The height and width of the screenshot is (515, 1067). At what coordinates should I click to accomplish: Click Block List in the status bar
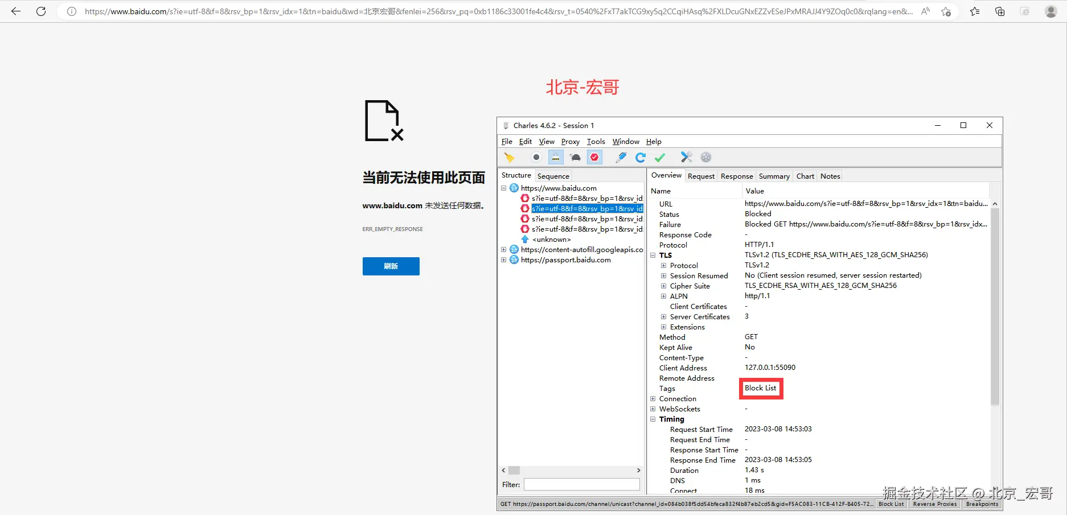click(x=891, y=504)
